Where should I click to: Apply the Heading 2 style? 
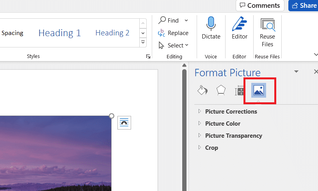tap(112, 33)
